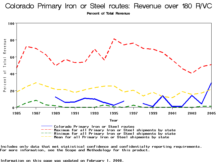Viewport: 217px width, 162px height.
Task: Click the 40 value on the y-axis
Action: click(x=12, y=74)
